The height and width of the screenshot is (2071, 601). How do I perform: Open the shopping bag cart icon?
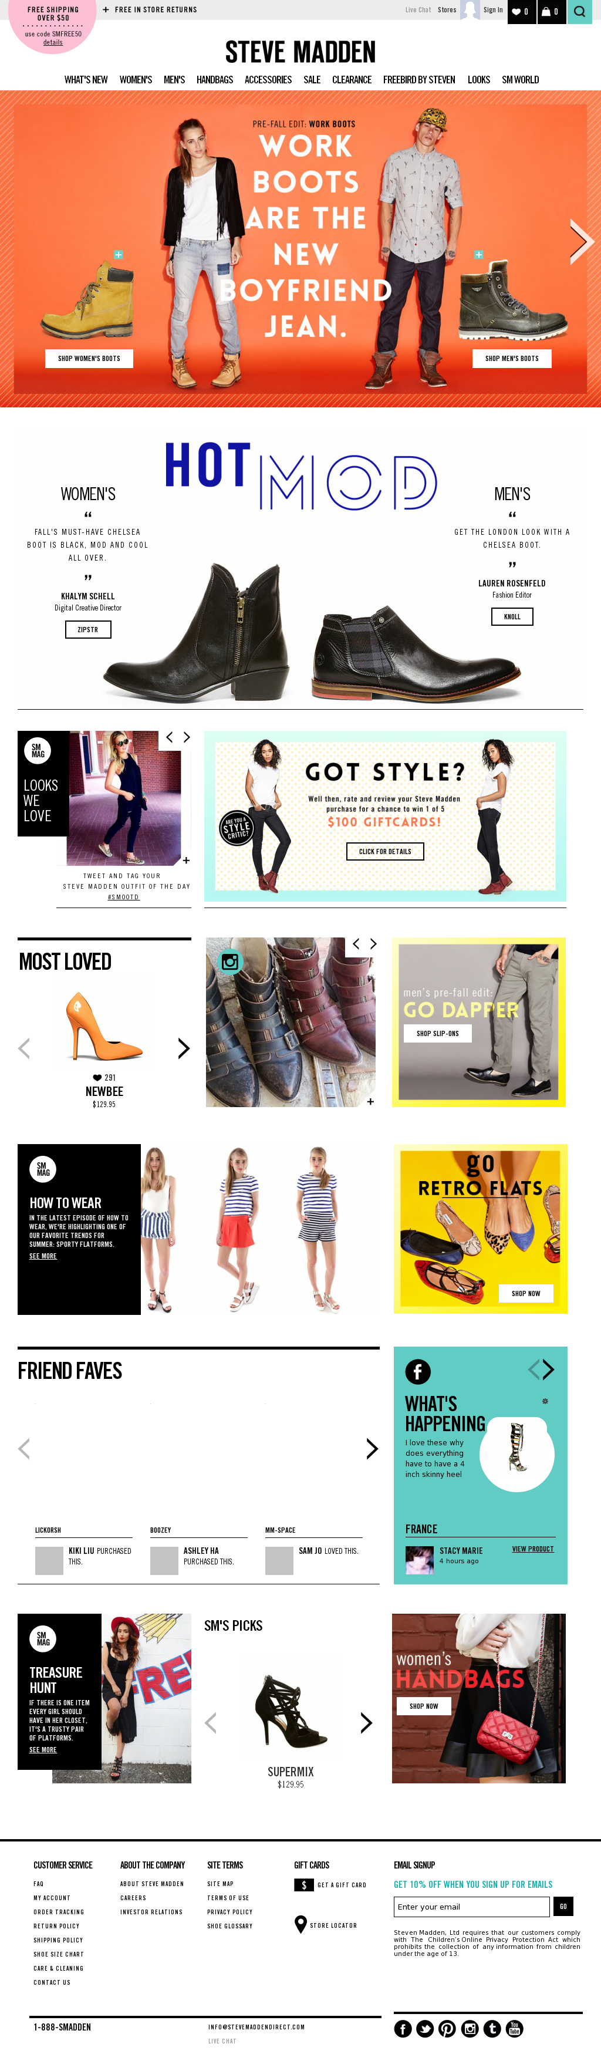[x=551, y=11]
